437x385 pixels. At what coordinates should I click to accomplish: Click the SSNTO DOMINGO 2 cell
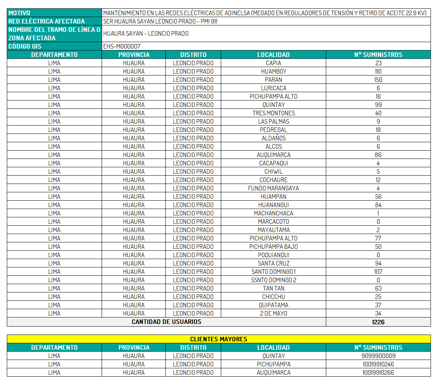[x=273, y=280]
